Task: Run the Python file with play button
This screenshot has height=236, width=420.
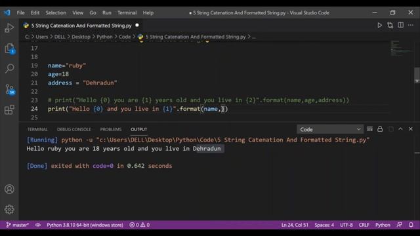Action: 379,25
